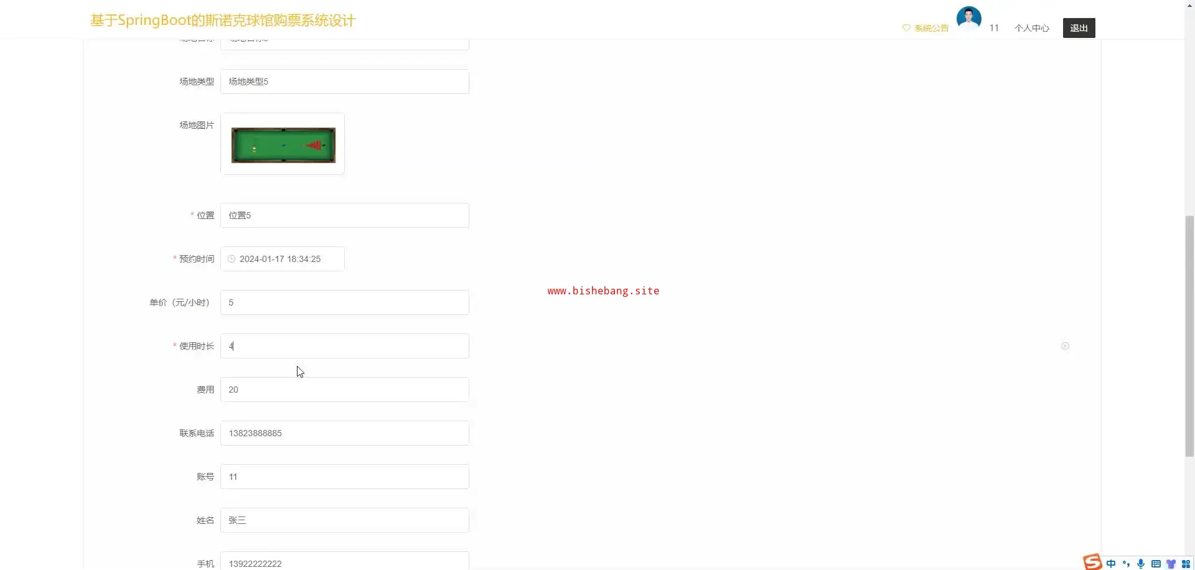Start voice input via microphone icon
Viewport: 1195px width, 570px height.
click(1141, 564)
